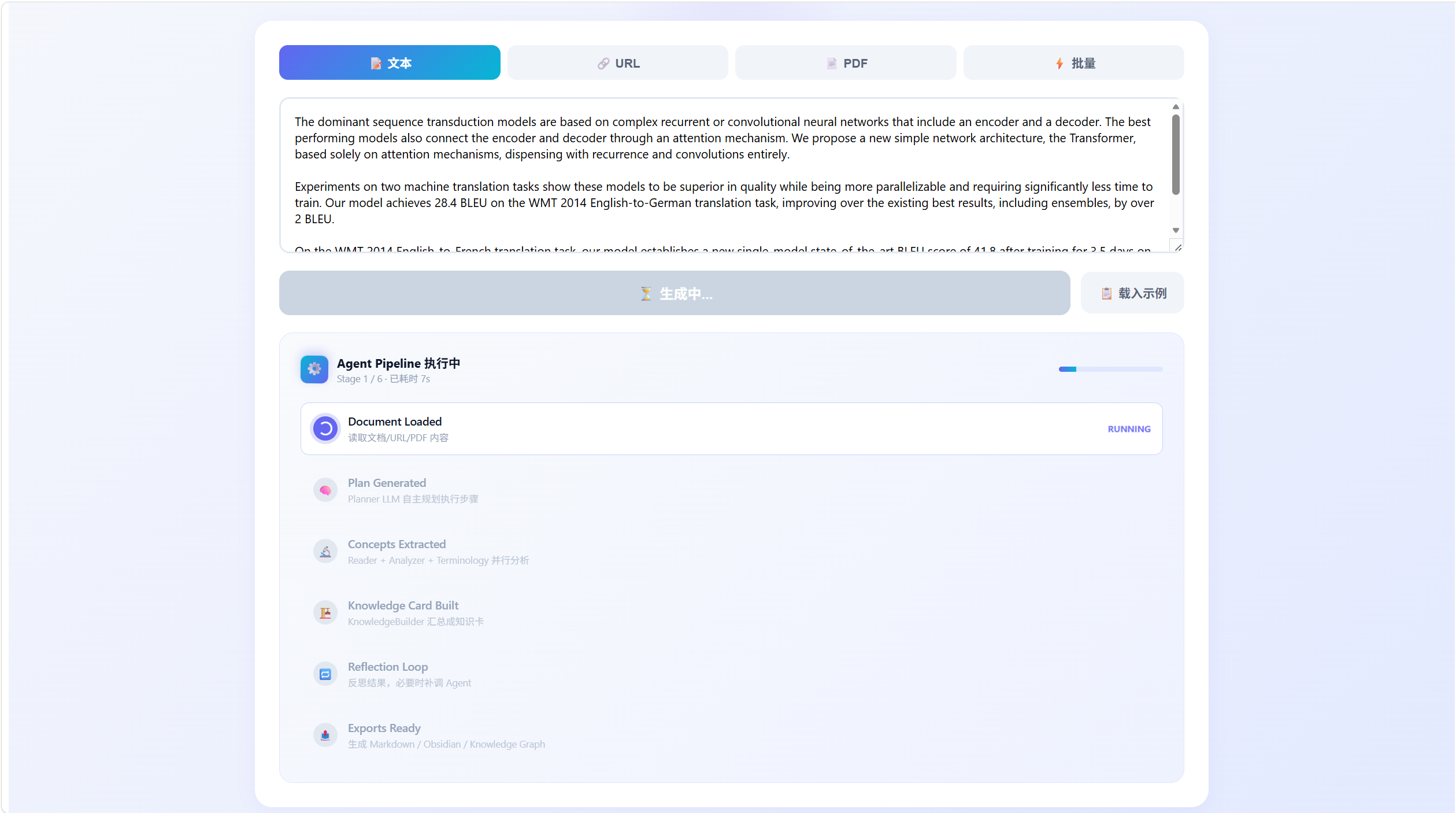The image size is (1456, 813).
Task: Click the RUNNING status label
Action: point(1129,429)
